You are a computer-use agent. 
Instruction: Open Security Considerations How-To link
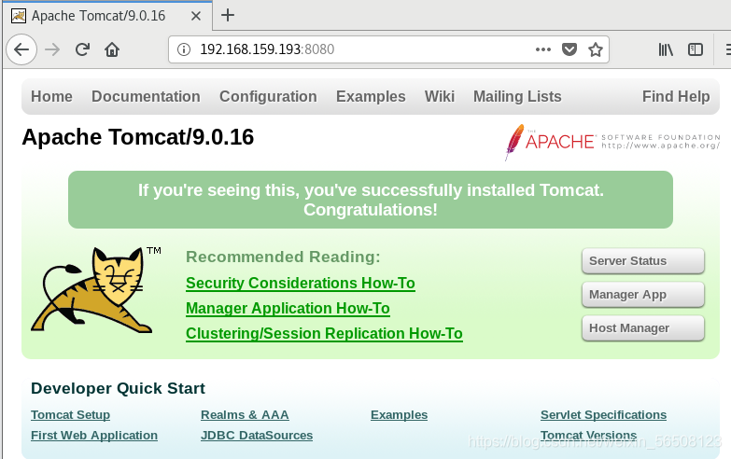point(301,284)
